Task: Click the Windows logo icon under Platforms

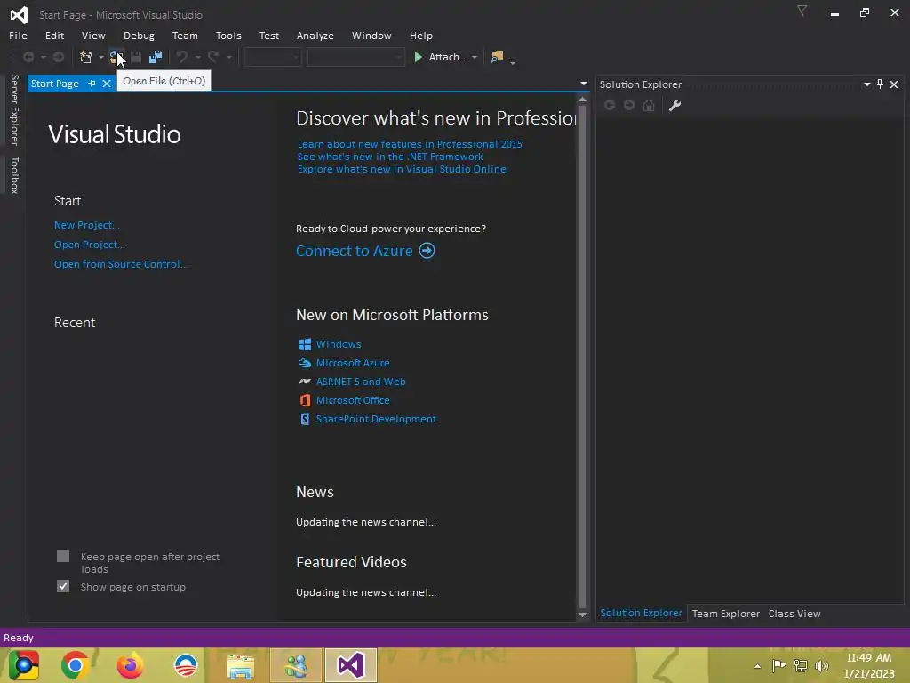Action: tap(305, 344)
